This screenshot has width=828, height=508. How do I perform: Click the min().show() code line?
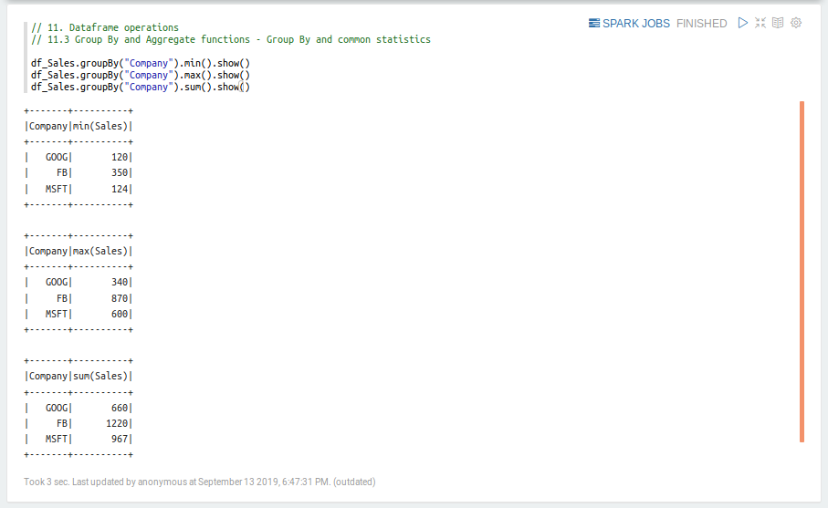(x=141, y=63)
